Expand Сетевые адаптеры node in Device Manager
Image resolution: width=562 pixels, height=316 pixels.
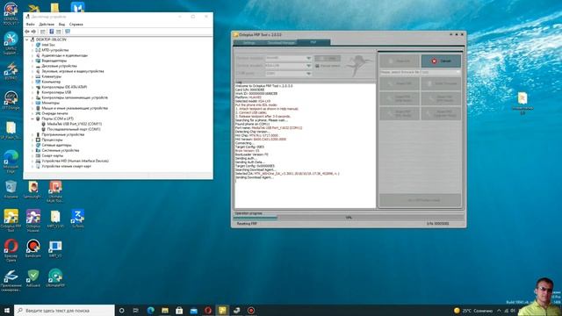coord(32,145)
